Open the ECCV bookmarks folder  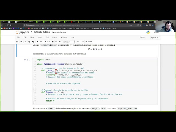pos(89,28)
